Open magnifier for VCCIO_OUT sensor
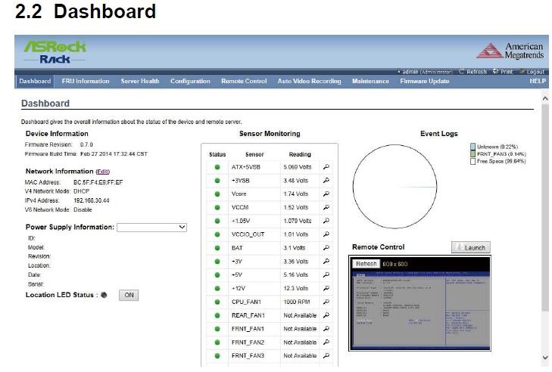The image size is (552, 372). click(326, 234)
